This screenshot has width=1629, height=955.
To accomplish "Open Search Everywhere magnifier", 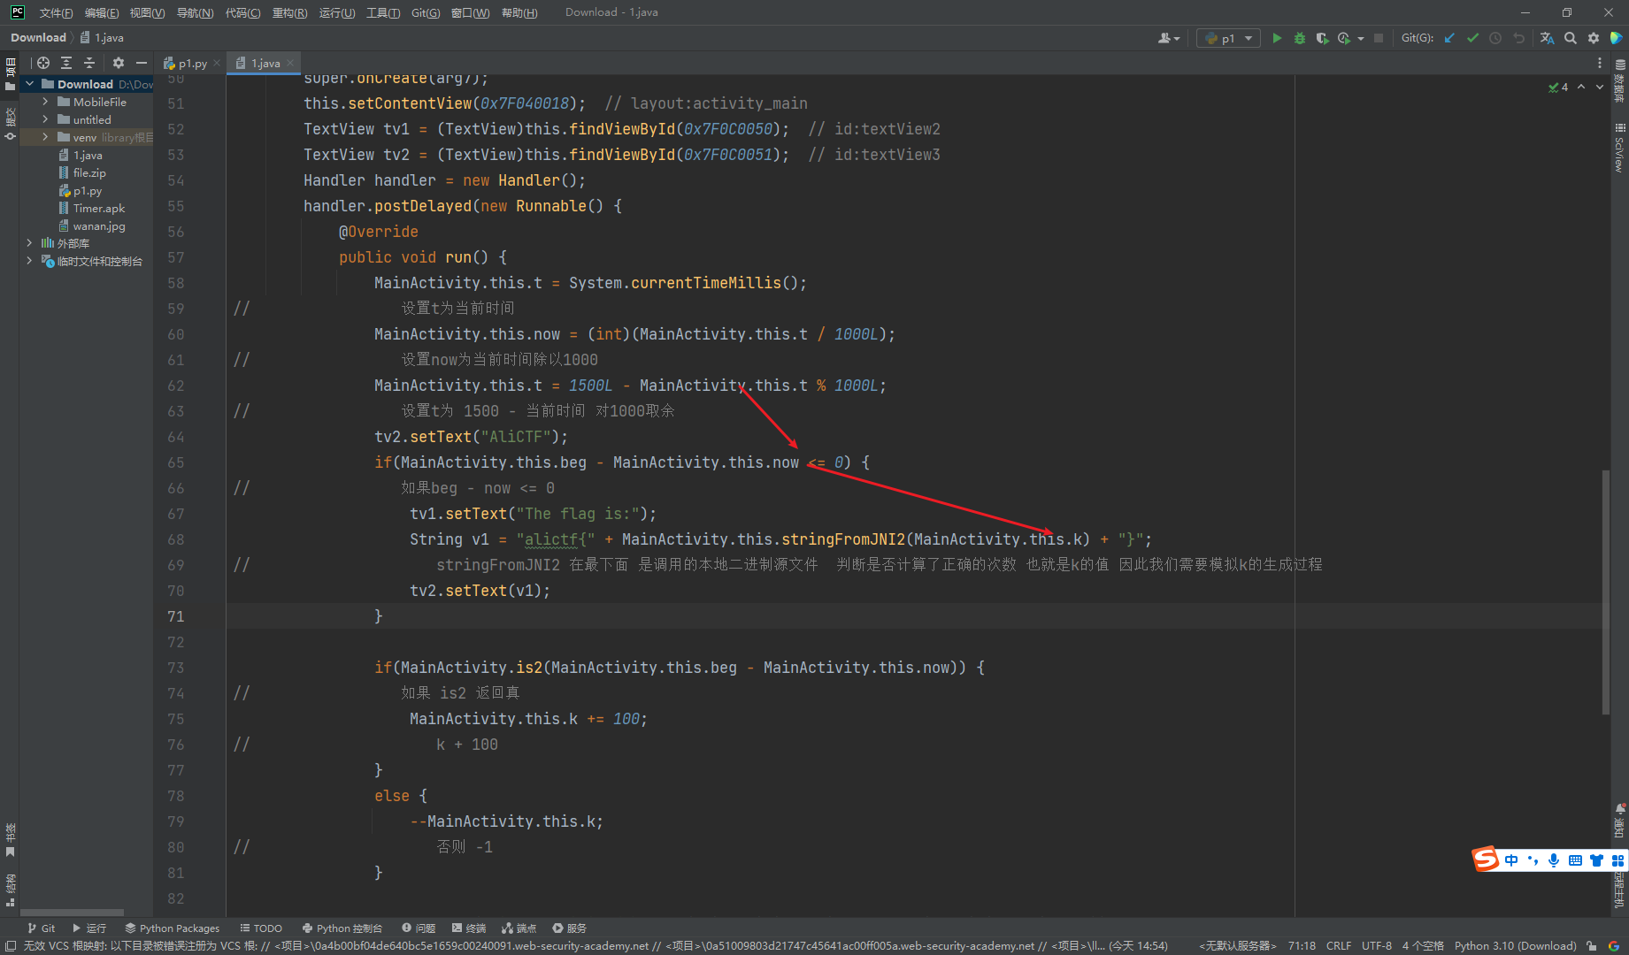I will [1571, 38].
